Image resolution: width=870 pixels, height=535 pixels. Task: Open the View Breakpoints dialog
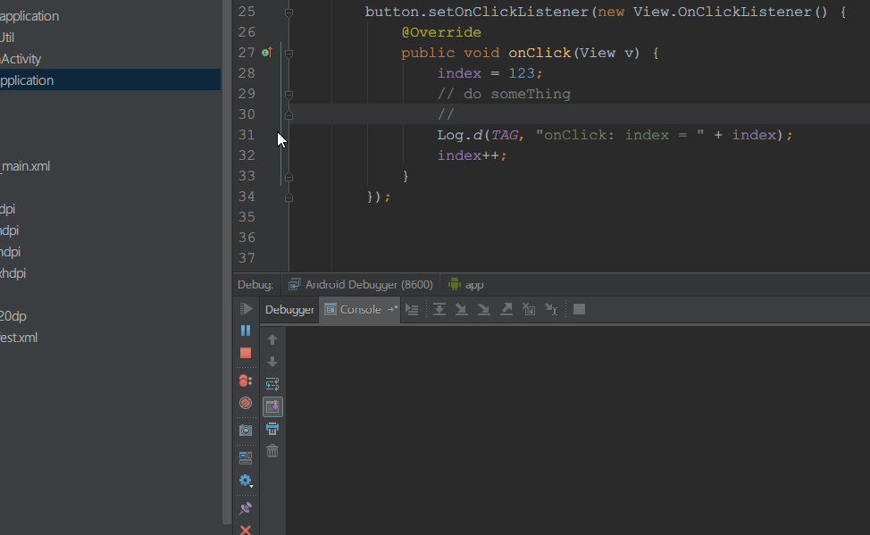pos(246,382)
